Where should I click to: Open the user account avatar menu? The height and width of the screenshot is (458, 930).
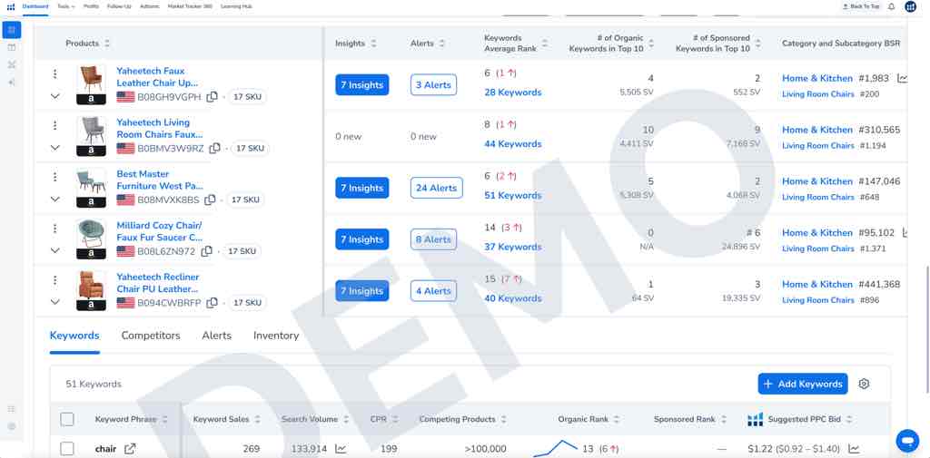(911, 6)
